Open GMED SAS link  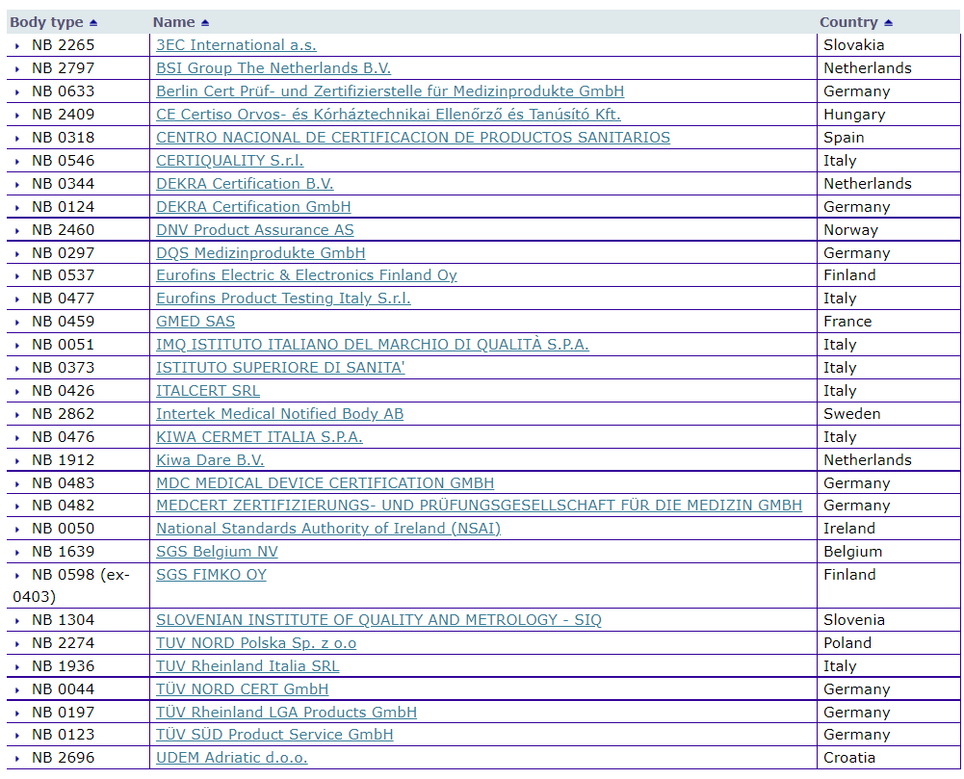(x=195, y=321)
